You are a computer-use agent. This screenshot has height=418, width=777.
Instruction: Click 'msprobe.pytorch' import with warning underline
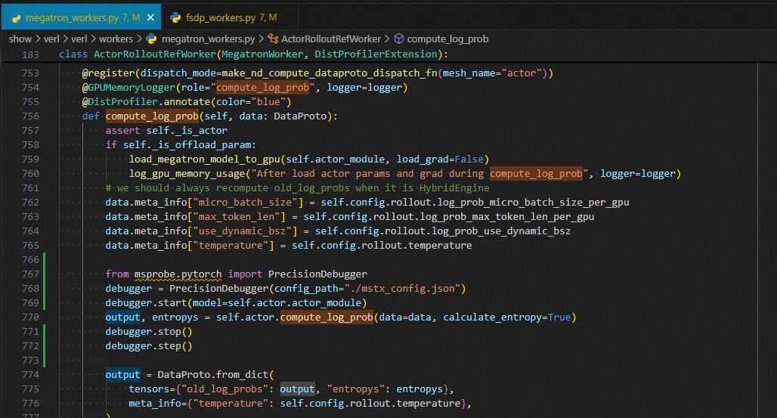[x=178, y=274]
